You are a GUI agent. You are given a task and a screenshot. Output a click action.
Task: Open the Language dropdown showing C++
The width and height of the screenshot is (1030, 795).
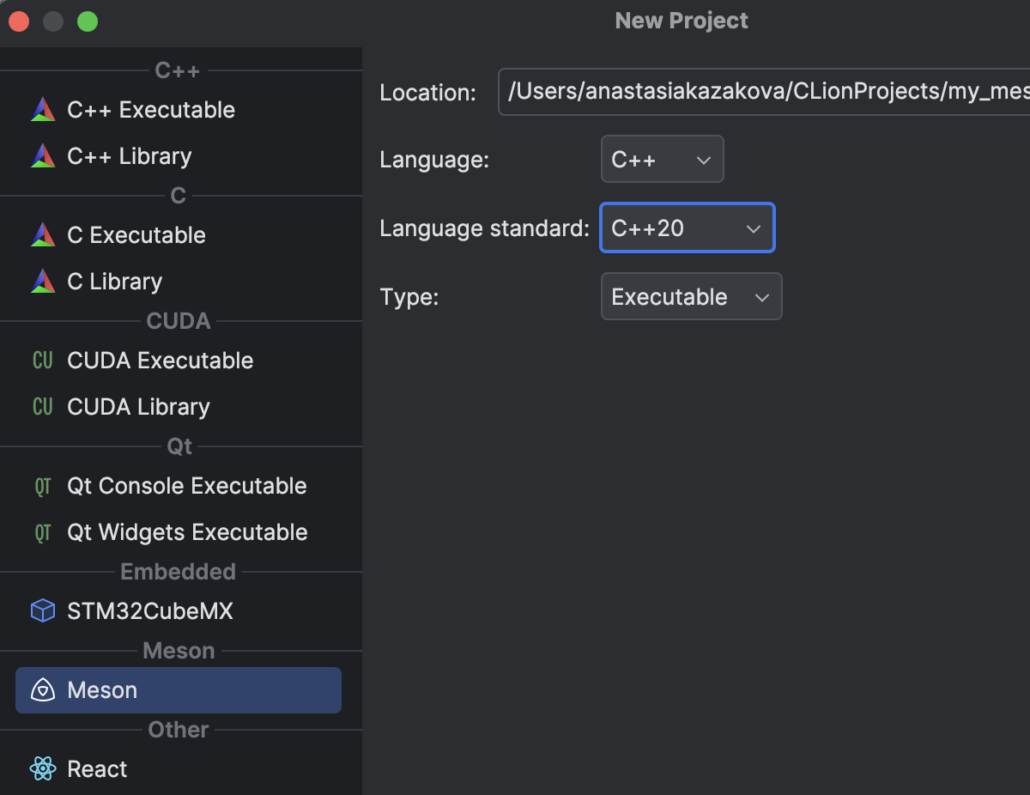pos(662,160)
